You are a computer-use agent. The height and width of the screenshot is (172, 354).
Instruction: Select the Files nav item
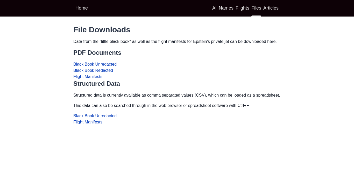tap(256, 8)
